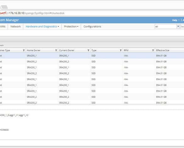Select first row Home Owner SRA200_1
184x148 pixels.
(x=32, y=56)
